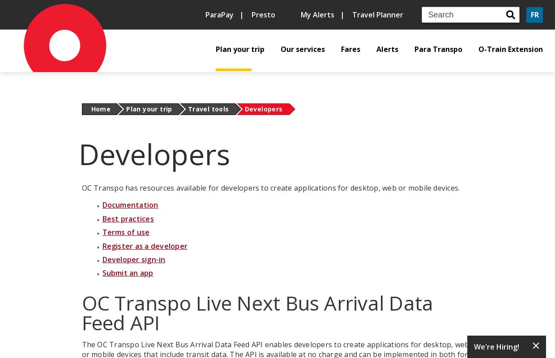Open the Documentation link
Screen dimensions: 555x358
(x=130, y=205)
